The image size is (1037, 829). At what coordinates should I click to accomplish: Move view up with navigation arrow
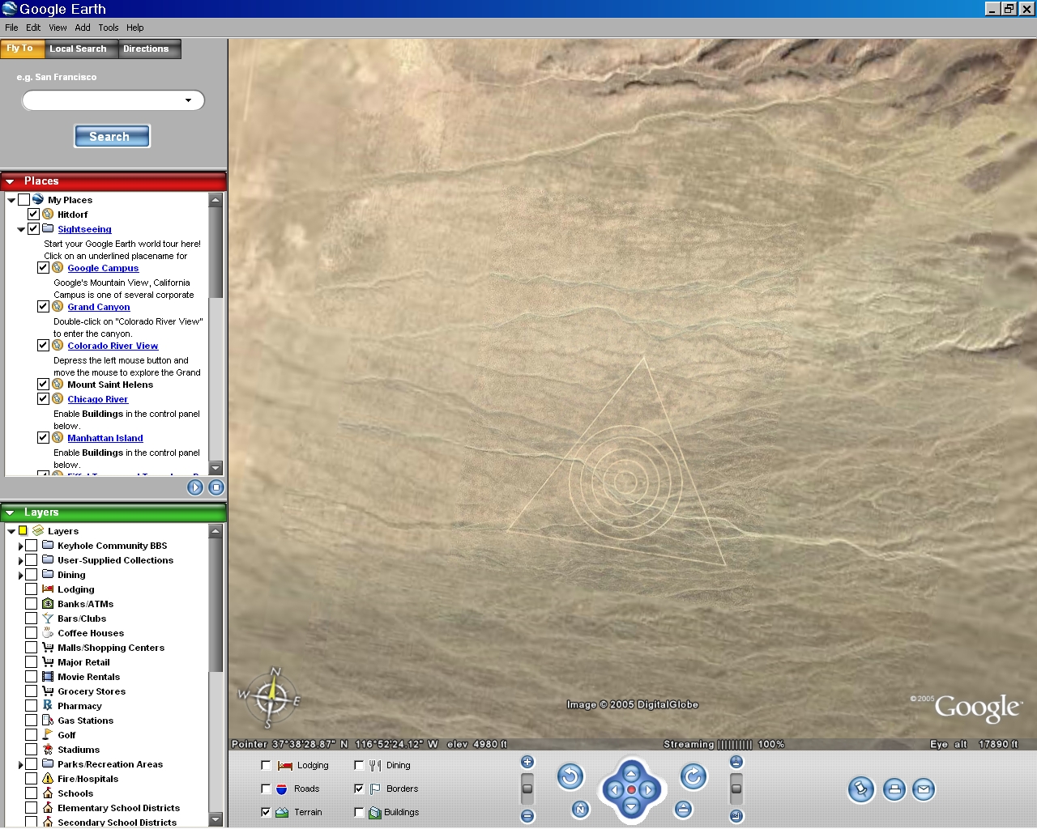tap(631, 773)
